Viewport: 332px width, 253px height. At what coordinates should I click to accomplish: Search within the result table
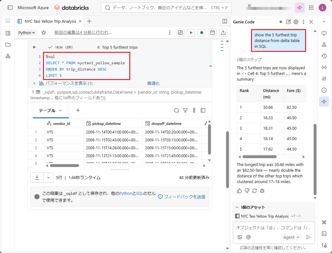click(177, 110)
